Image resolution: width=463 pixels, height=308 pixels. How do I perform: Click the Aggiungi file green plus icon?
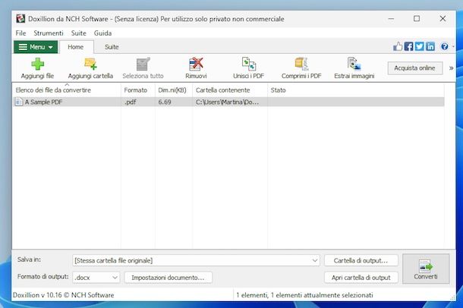point(37,64)
